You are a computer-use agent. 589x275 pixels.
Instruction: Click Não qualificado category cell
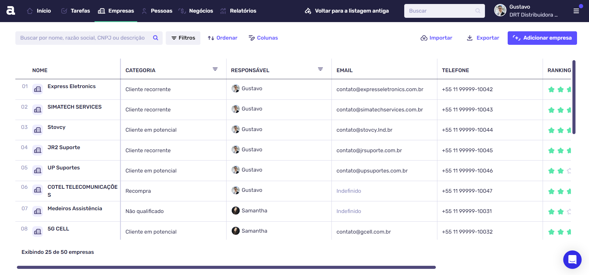click(145, 211)
